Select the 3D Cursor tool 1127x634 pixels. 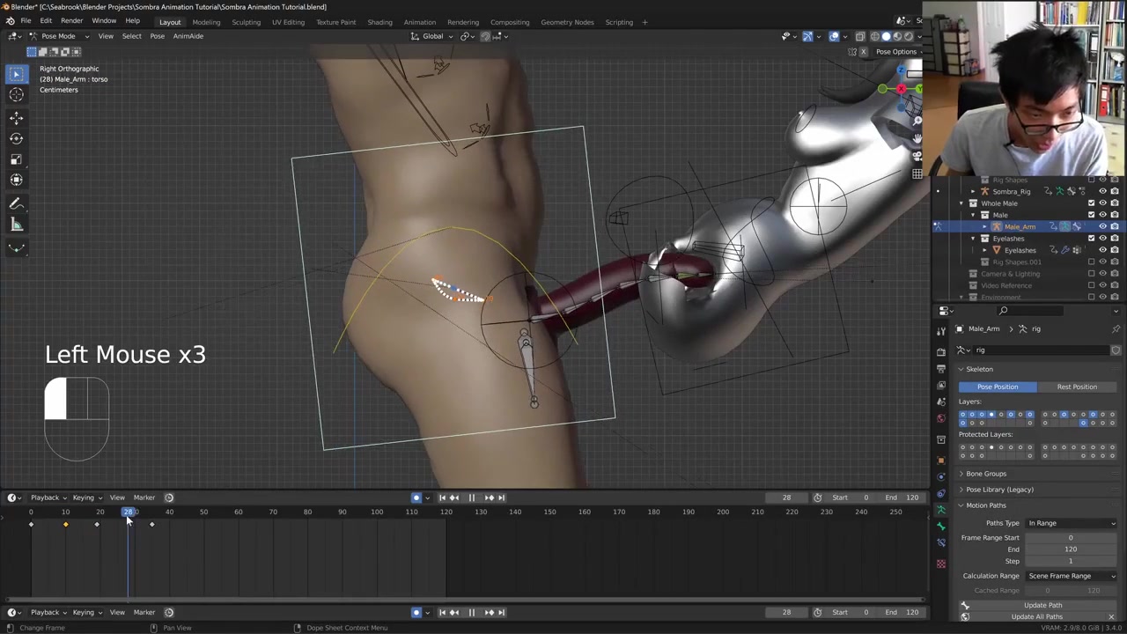click(x=16, y=95)
